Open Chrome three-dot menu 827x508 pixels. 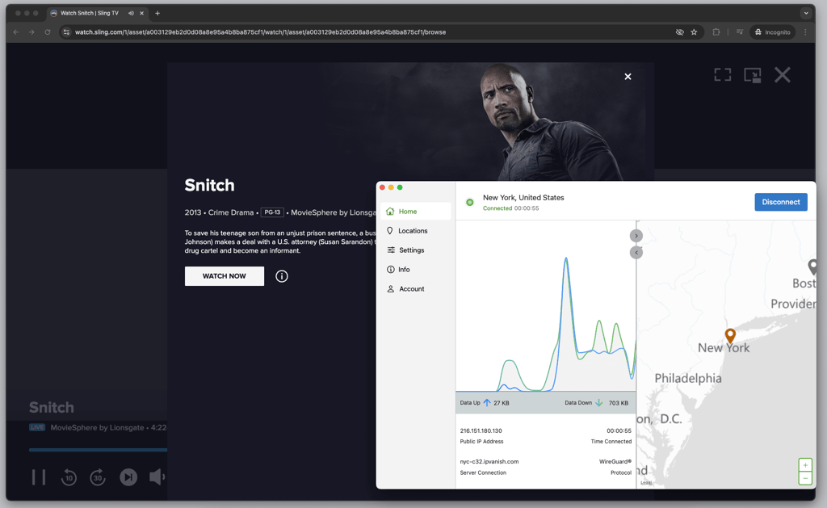805,32
